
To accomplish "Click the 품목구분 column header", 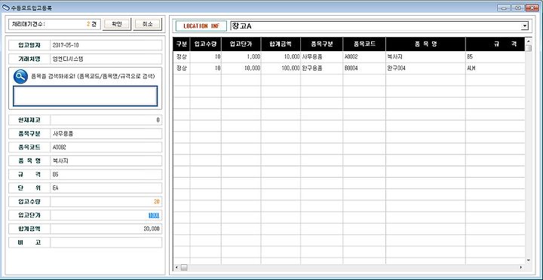I will [x=322, y=44].
